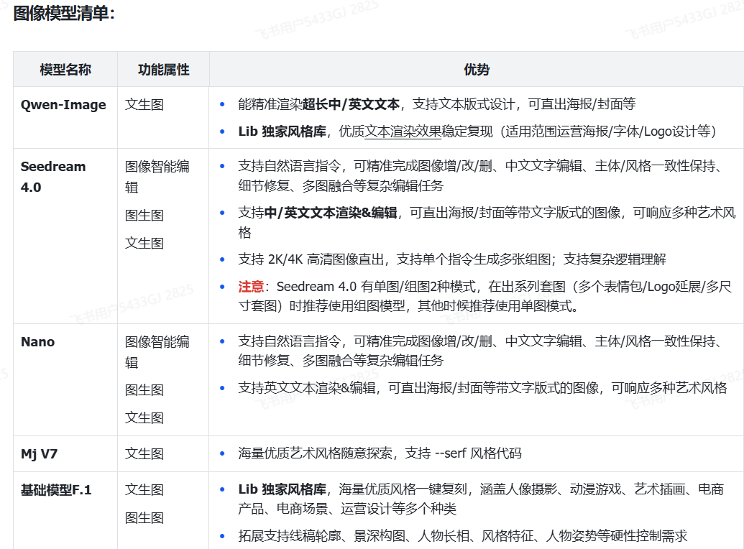Select the Nano model name cell
The image size is (744, 549).
38,342
